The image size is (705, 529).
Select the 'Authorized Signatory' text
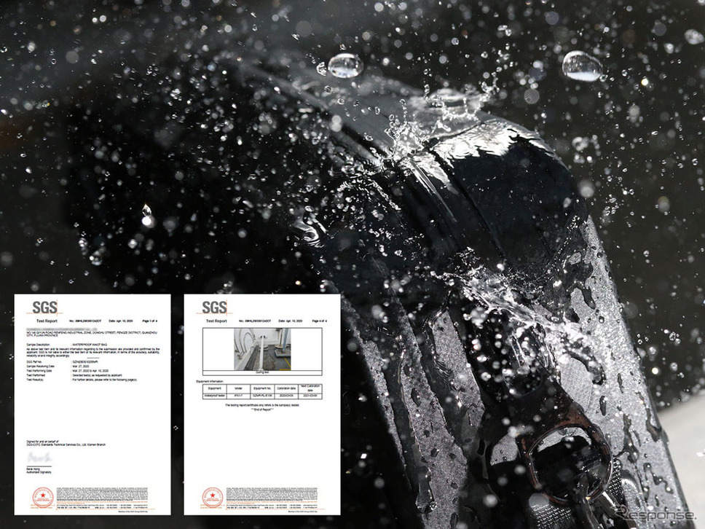point(39,472)
